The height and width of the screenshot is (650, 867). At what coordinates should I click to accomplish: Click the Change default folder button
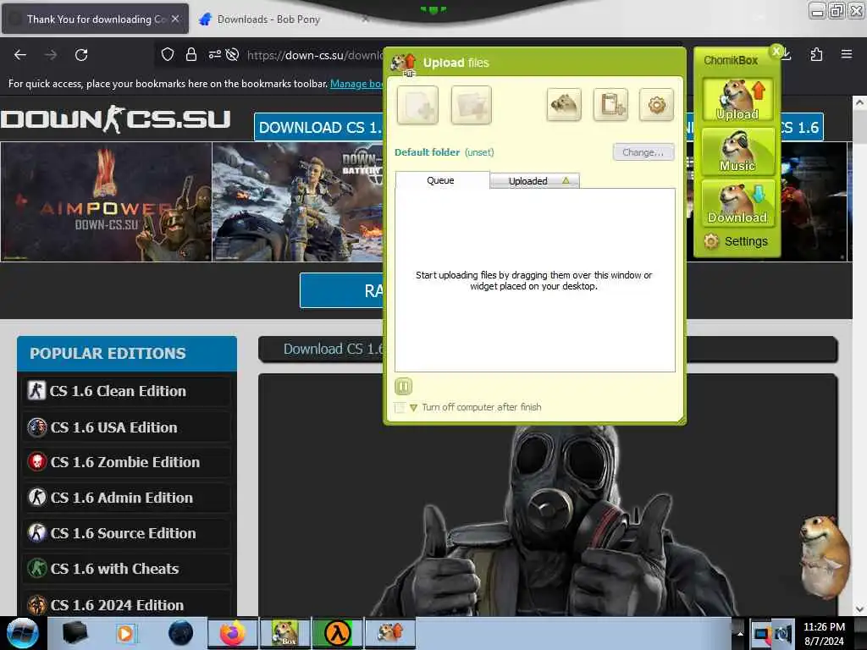643,152
